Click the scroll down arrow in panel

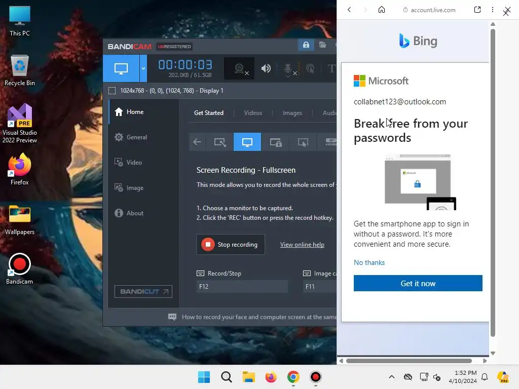[x=493, y=353]
